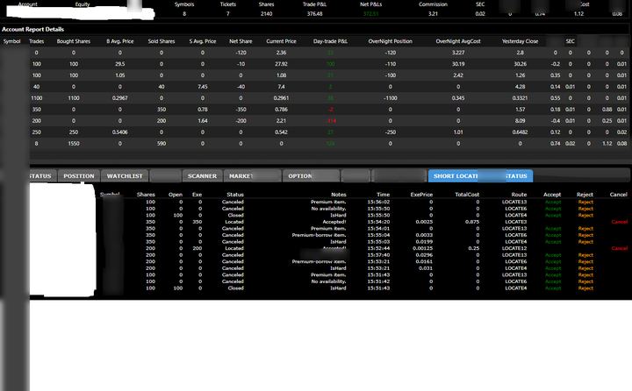Switch to the POSITION tab
Image resolution: width=632 pixels, height=391 pixels.
tap(79, 176)
